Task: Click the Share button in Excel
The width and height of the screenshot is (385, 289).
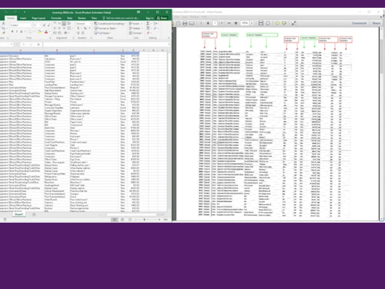Action: pyautogui.click(x=162, y=18)
